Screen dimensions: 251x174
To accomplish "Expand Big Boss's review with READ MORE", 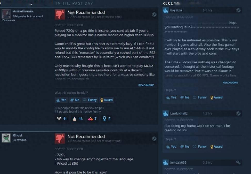I will click(230, 82).
